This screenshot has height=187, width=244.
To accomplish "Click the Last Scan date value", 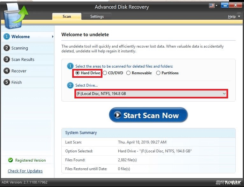I will tap(142, 142).
